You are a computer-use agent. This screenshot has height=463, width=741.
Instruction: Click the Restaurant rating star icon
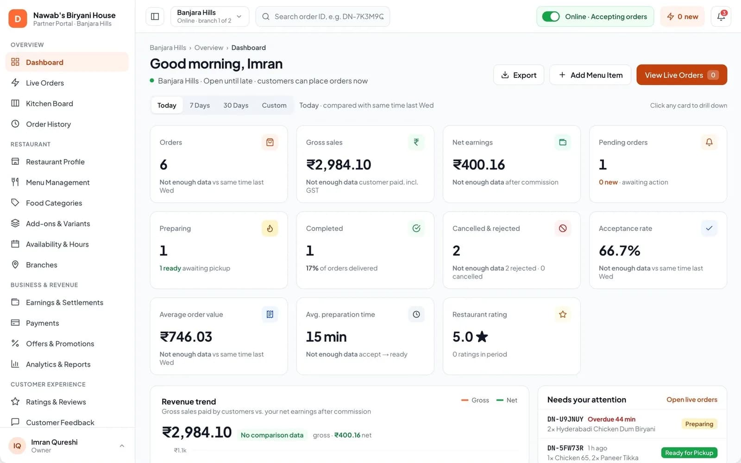[x=563, y=314]
